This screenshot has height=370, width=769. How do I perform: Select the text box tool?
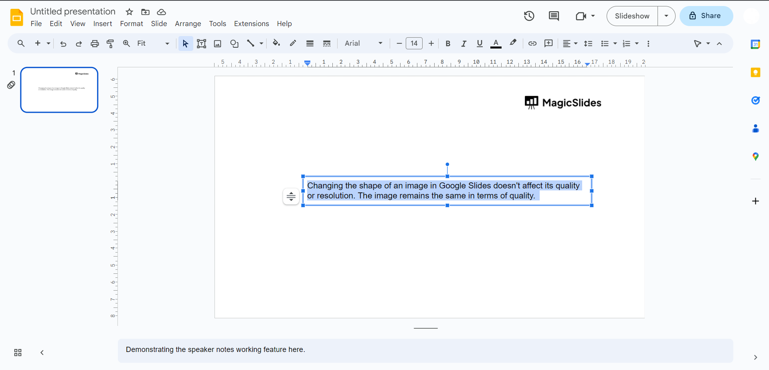coord(201,44)
